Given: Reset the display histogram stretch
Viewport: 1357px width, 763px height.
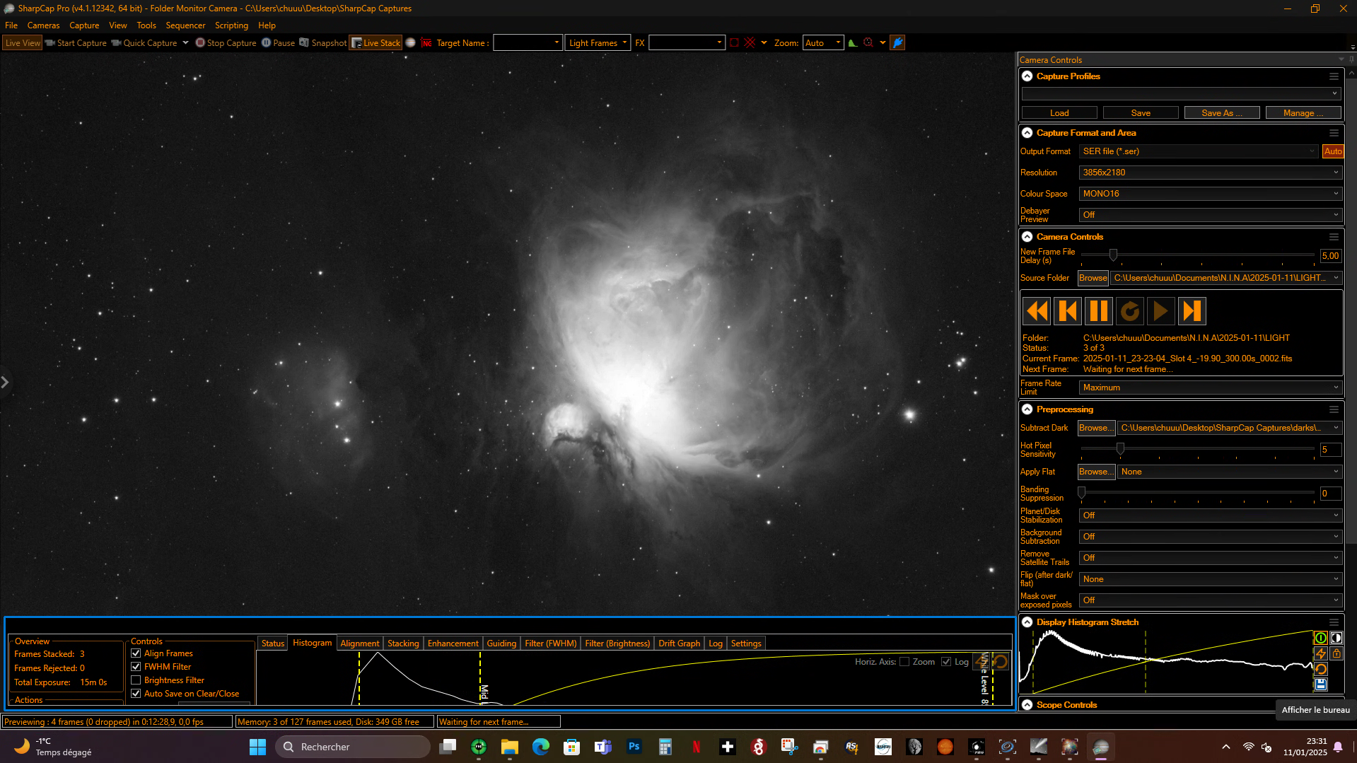Looking at the screenshot, I should (1320, 669).
